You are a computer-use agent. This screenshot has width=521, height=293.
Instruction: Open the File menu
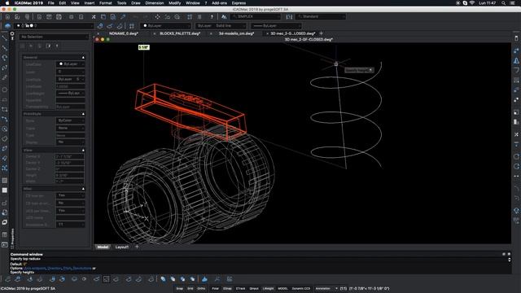(50, 3)
